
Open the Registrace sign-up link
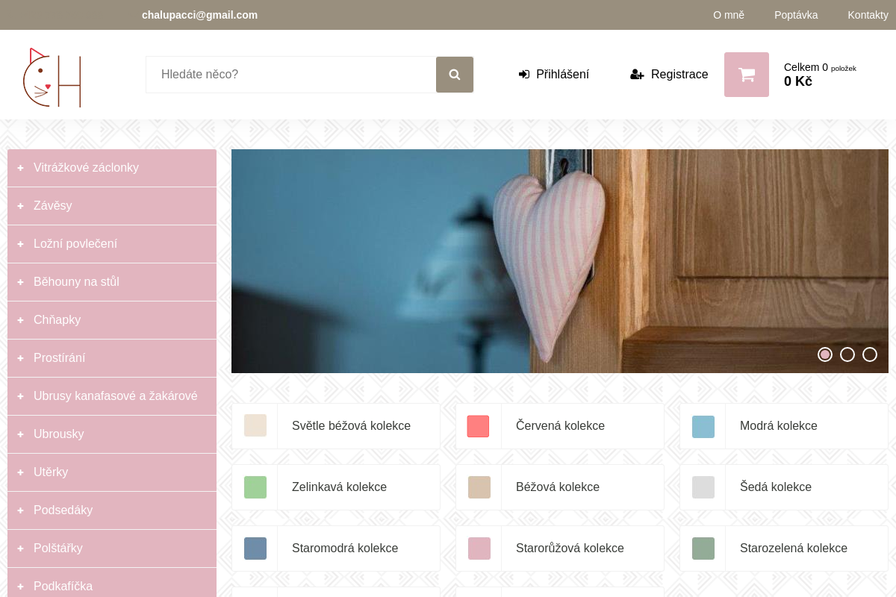point(669,75)
